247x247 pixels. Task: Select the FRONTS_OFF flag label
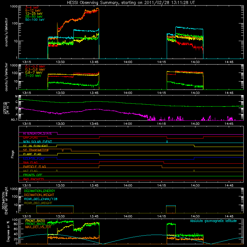pyautogui.click(x=33, y=175)
